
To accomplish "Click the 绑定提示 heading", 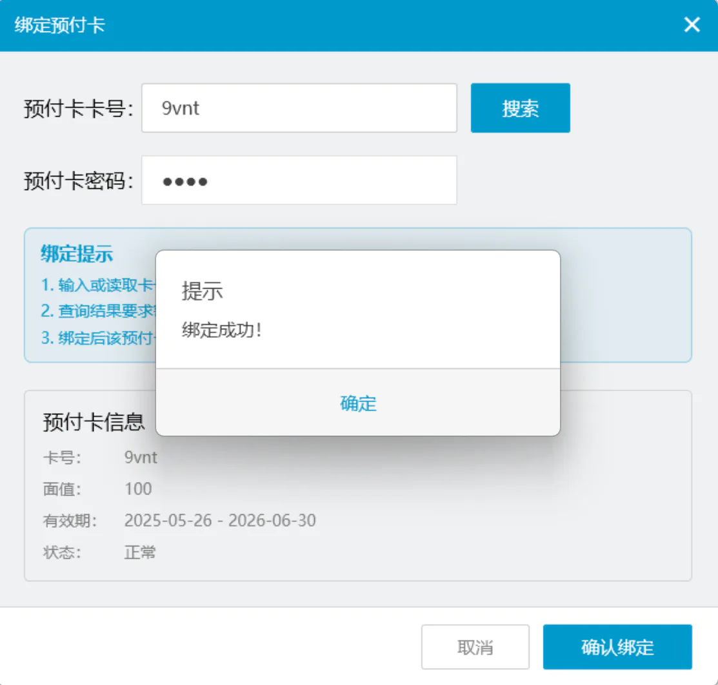I will coord(77,254).
